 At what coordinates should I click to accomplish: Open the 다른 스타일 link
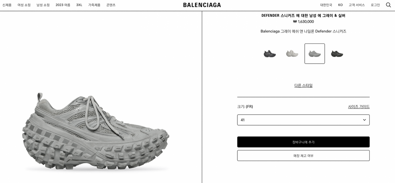tap(303, 85)
